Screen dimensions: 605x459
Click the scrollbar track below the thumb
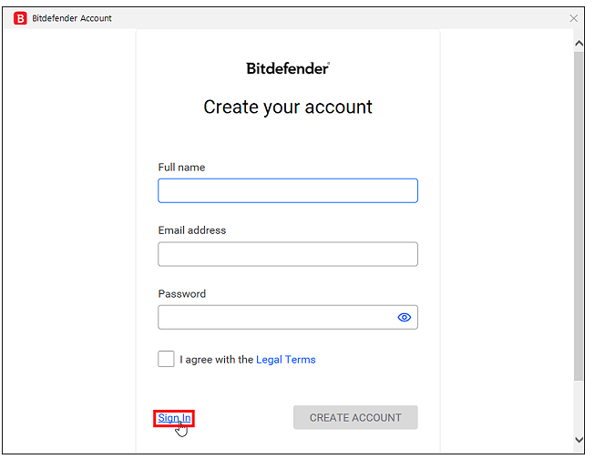pyautogui.click(x=579, y=407)
